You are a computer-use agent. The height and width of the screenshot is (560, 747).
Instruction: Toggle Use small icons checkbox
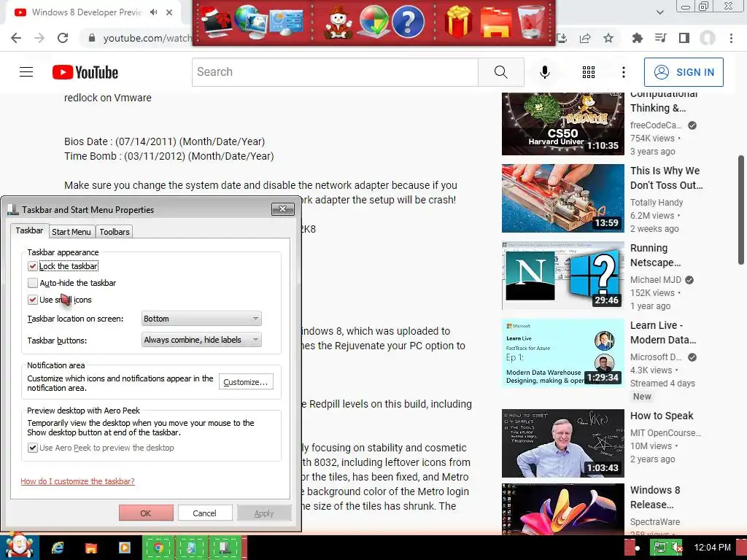(x=32, y=300)
